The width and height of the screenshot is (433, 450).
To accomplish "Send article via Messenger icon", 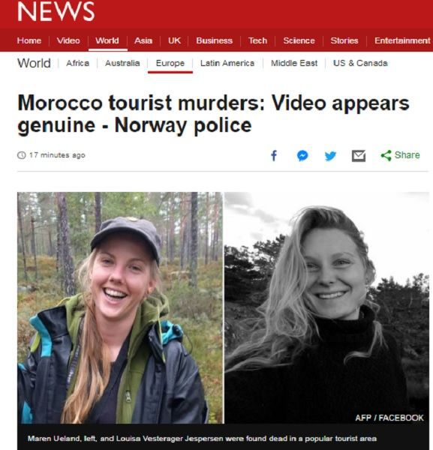I will (x=302, y=156).
